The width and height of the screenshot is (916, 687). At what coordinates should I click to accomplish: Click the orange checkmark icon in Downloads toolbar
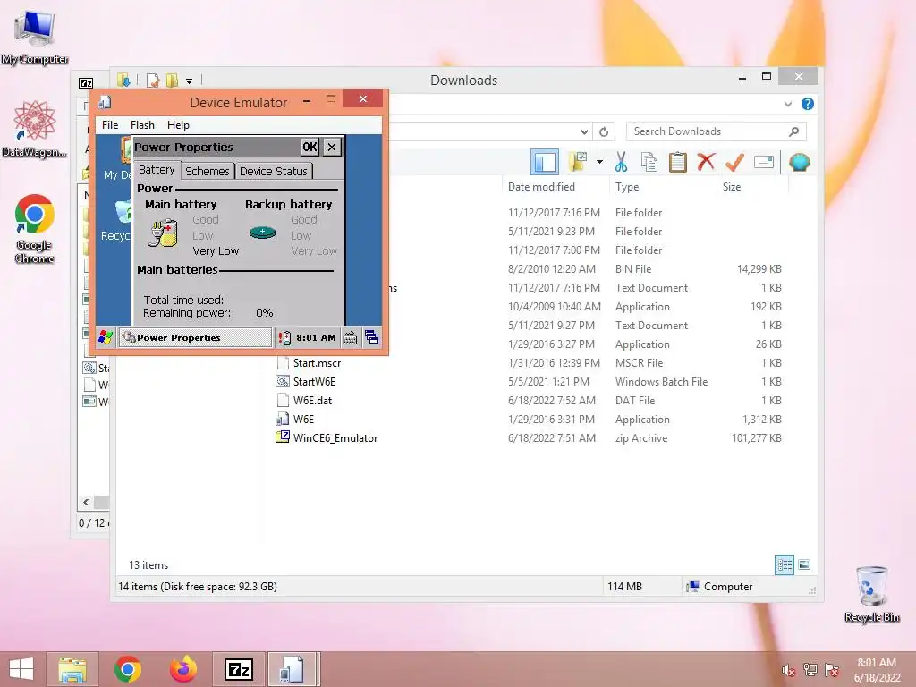pyautogui.click(x=734, y=162)
